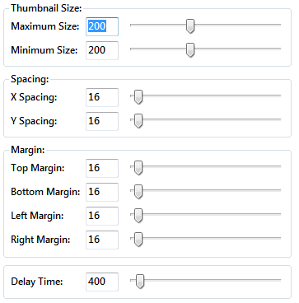Click the Left Margin slider thumb
299x303 pixels.
tap(138, 216)
